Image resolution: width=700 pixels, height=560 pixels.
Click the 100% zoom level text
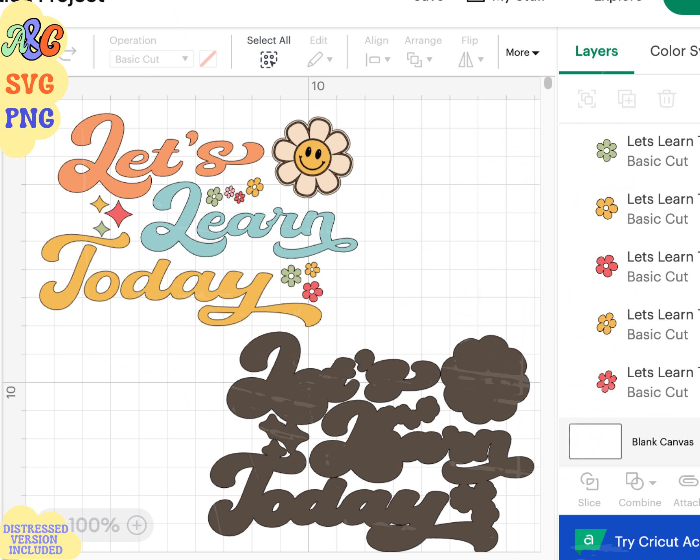[94, 525]
